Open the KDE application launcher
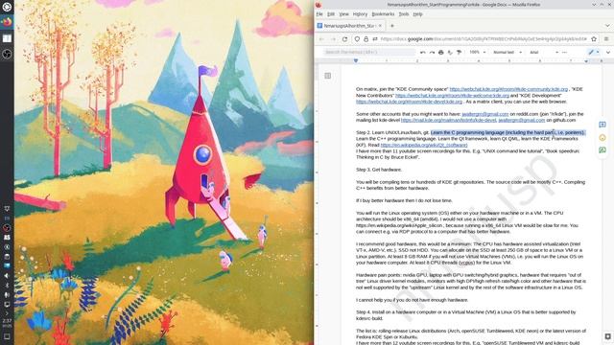This screenshot has height=345, width=614. coord(7,7)
